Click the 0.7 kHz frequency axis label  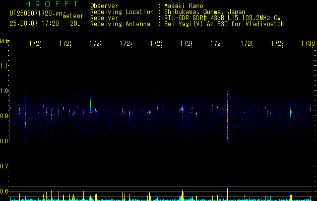(x=4, y=166)
